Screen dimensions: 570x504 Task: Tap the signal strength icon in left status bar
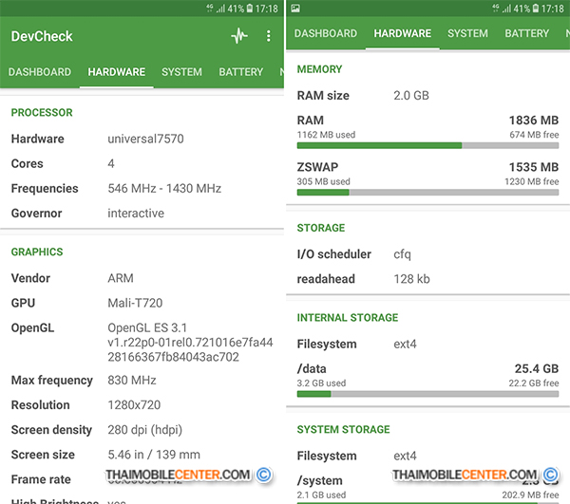click(x=220, y=8)
